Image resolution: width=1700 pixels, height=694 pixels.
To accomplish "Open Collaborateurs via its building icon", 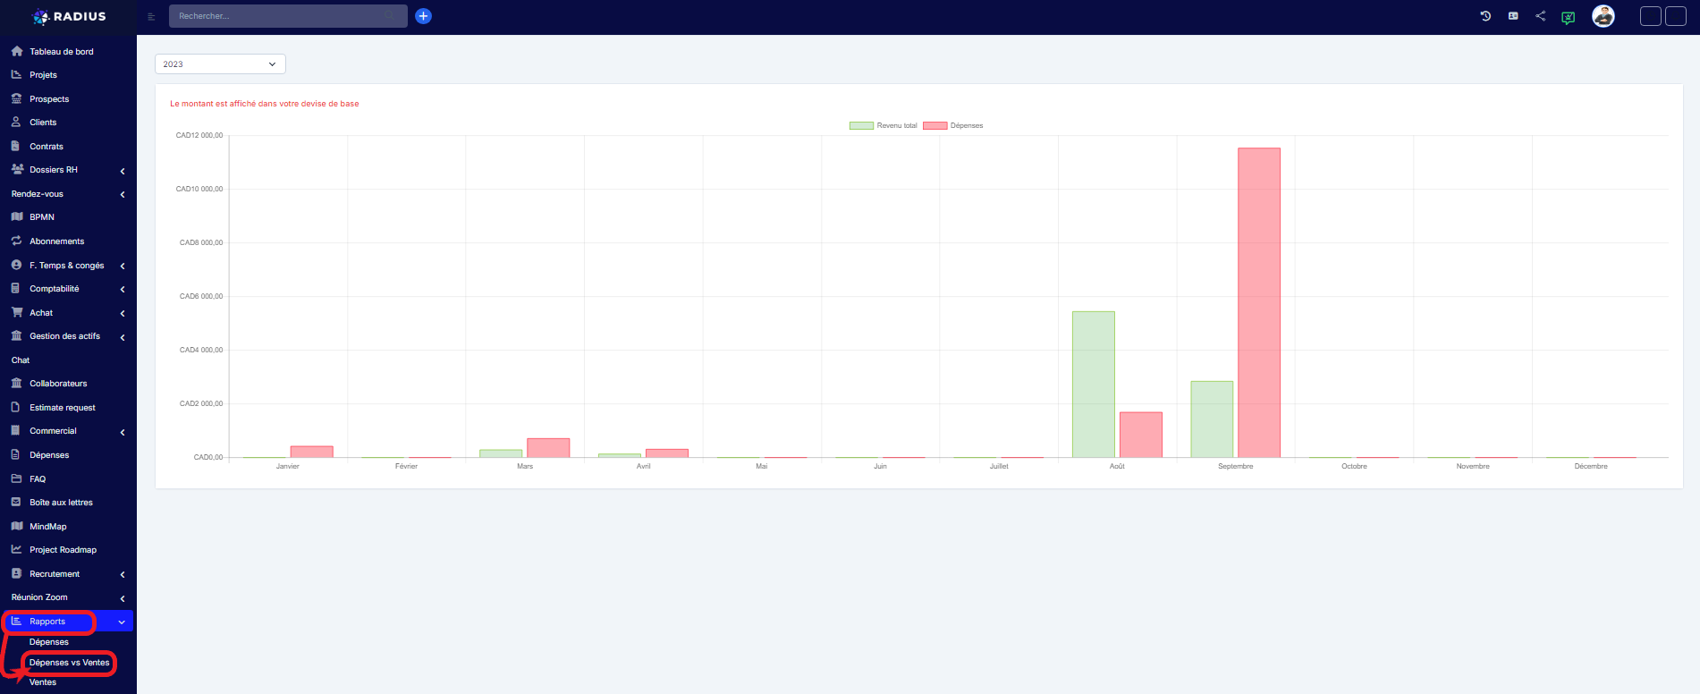I will [x=16, y=383].
